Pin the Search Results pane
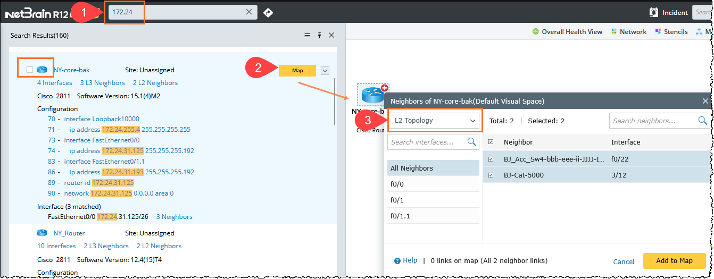This screenshot has width=714, height=279. [319, 35]
